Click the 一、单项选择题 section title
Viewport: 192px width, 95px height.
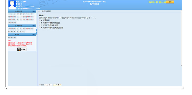[x=44, y=11]
